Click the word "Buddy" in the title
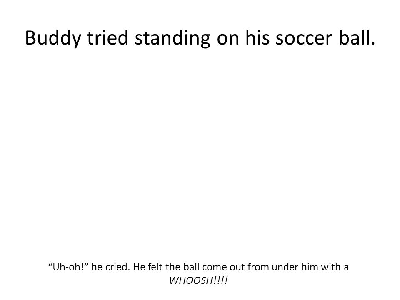The image size is (400, 300). tap(53, 39)
